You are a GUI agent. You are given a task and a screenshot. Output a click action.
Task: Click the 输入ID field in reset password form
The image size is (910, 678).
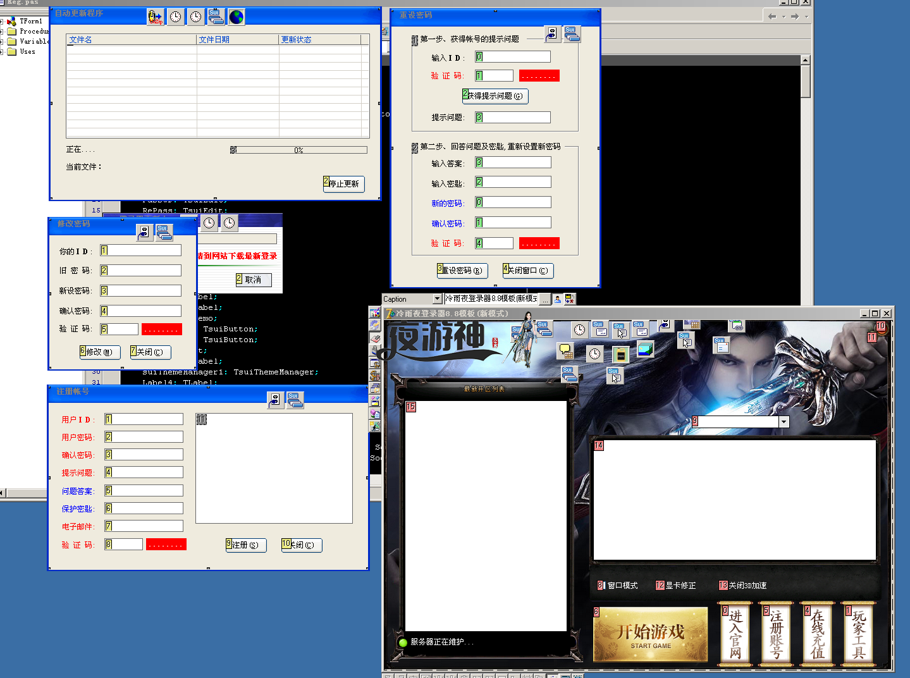(513, 57)
